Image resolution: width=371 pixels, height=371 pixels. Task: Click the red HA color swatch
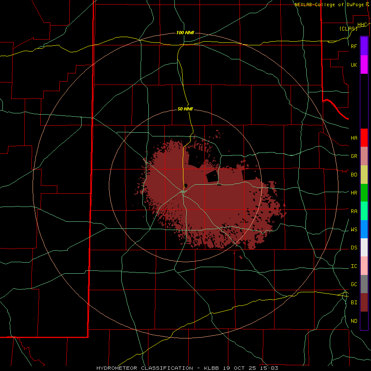[x=364, y=138]
